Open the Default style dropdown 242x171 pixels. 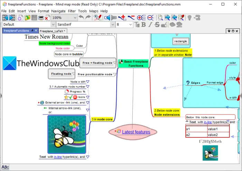click(x=53, y=25)
